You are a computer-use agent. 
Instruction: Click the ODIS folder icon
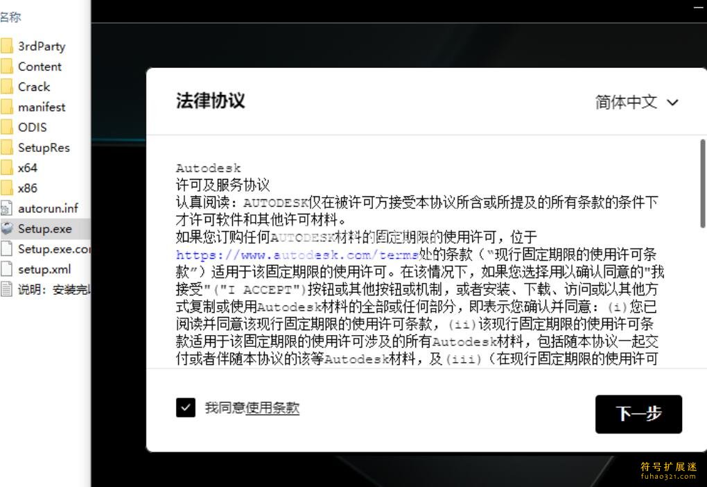coord(6,127)
